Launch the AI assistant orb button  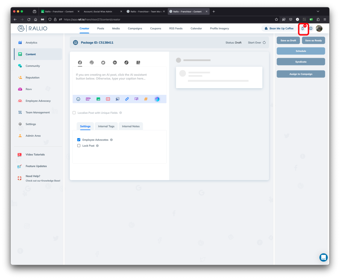[157, 99]
